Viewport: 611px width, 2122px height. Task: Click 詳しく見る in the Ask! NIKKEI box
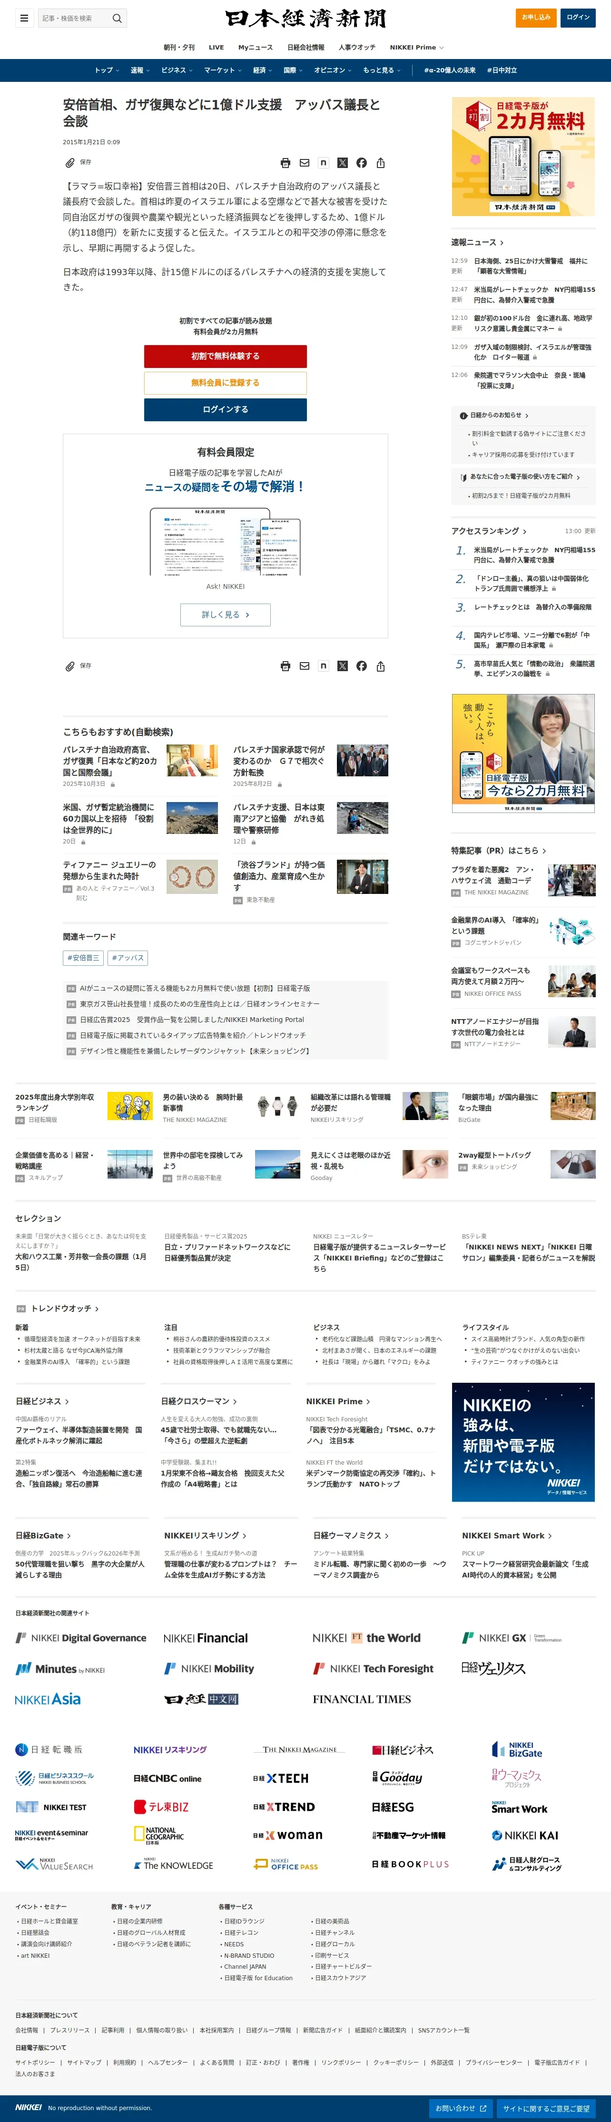click(x=226, y=615)
